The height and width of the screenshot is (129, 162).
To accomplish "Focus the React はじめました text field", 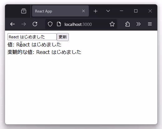I will [x=32, y=37].
